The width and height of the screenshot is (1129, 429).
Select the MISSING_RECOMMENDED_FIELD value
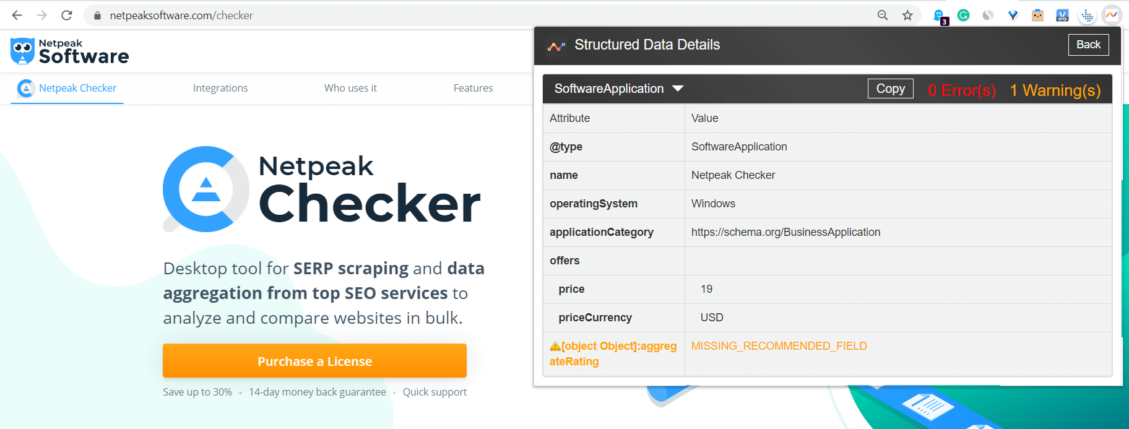click(x=779, y=346)
